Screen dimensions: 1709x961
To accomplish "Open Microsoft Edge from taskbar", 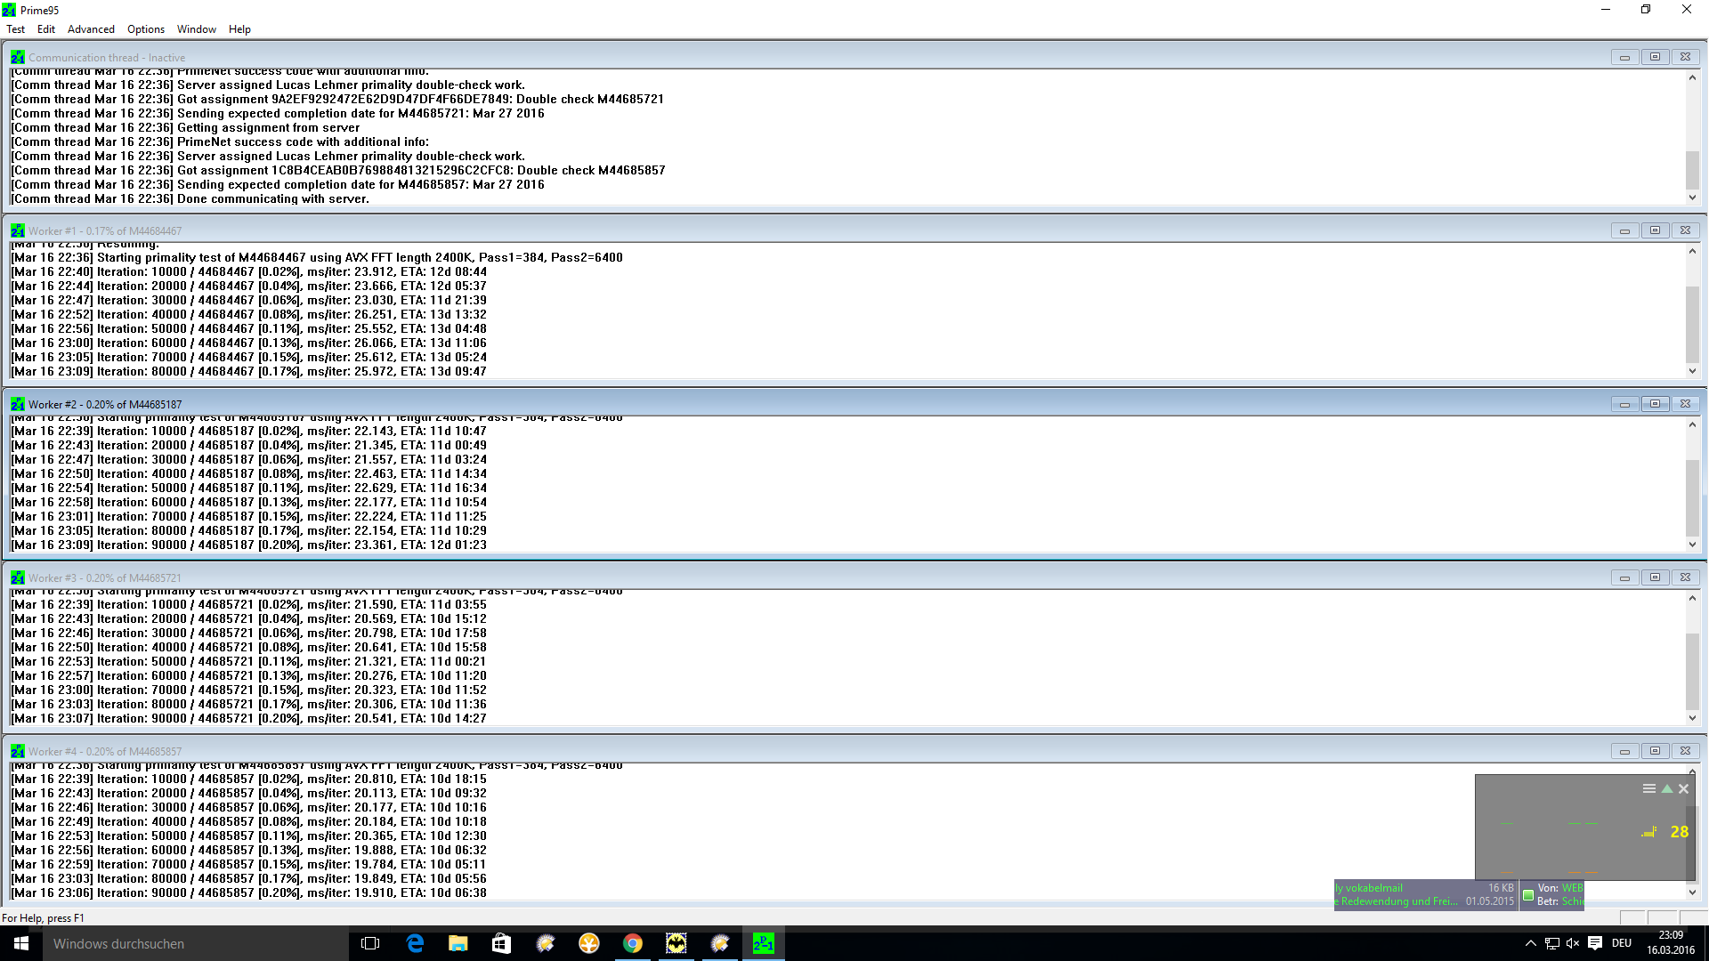I will pos(415,943).
